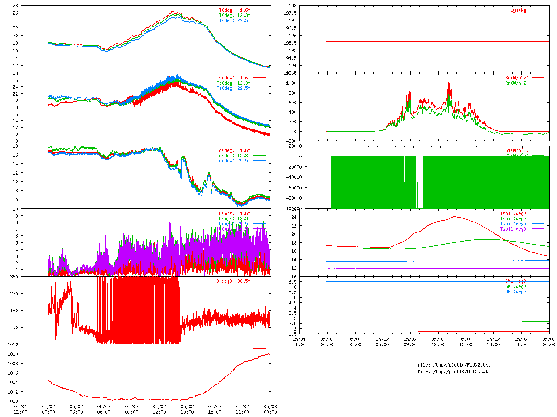
Task: Click the red line sample beside Lys(kg)
Action: click(x=538, y=10)
